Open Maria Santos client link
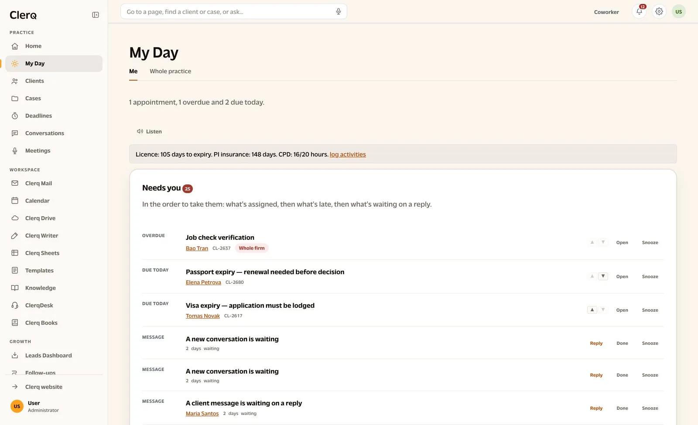Screen dimensions: 698x425 point(202,414)
